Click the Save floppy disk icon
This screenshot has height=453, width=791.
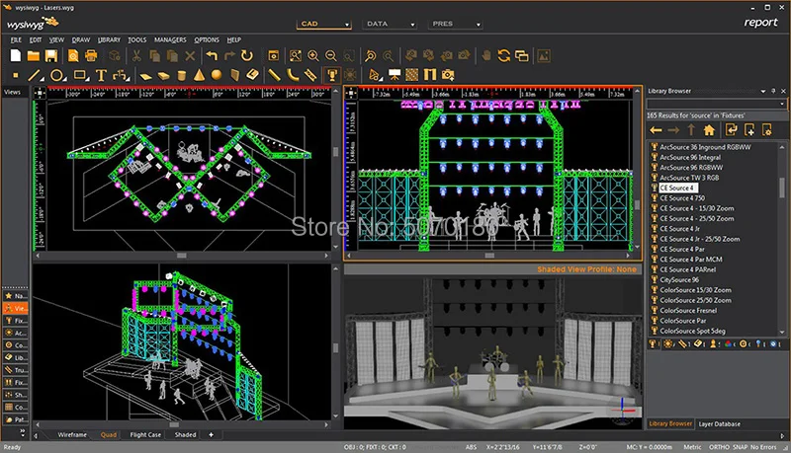(51, 56)
